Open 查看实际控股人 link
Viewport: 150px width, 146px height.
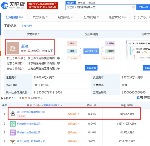[53, 105]
